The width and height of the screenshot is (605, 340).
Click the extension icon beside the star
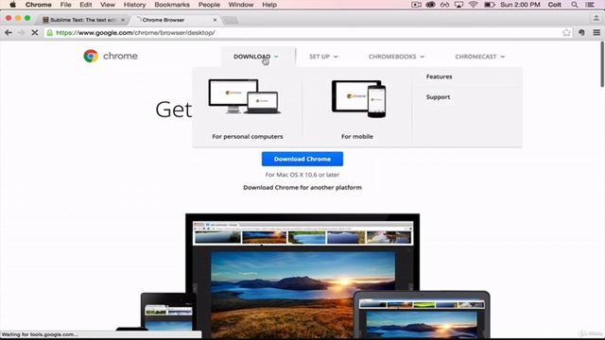click(x=581, y=33)
